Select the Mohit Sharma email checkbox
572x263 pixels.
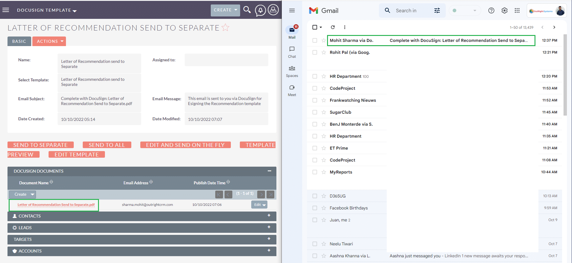click(315, 40)
